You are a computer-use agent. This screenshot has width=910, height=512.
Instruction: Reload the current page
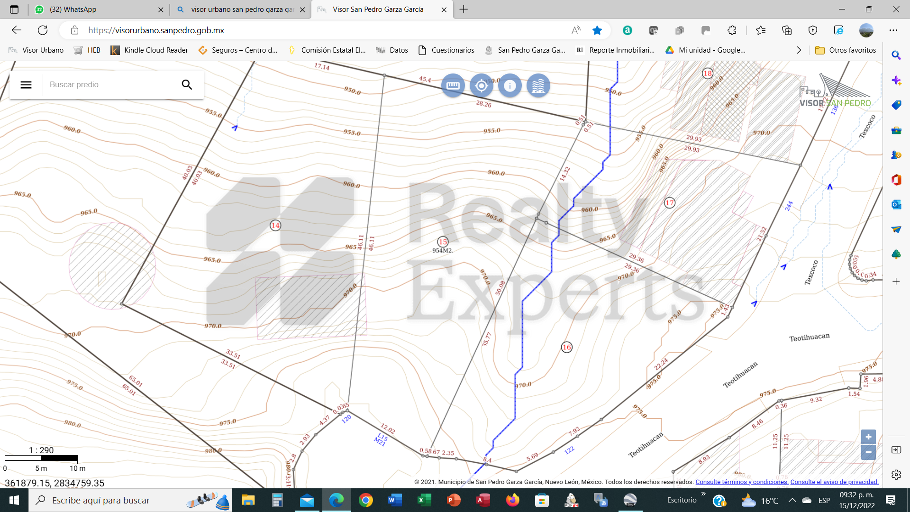click(43, 30)
